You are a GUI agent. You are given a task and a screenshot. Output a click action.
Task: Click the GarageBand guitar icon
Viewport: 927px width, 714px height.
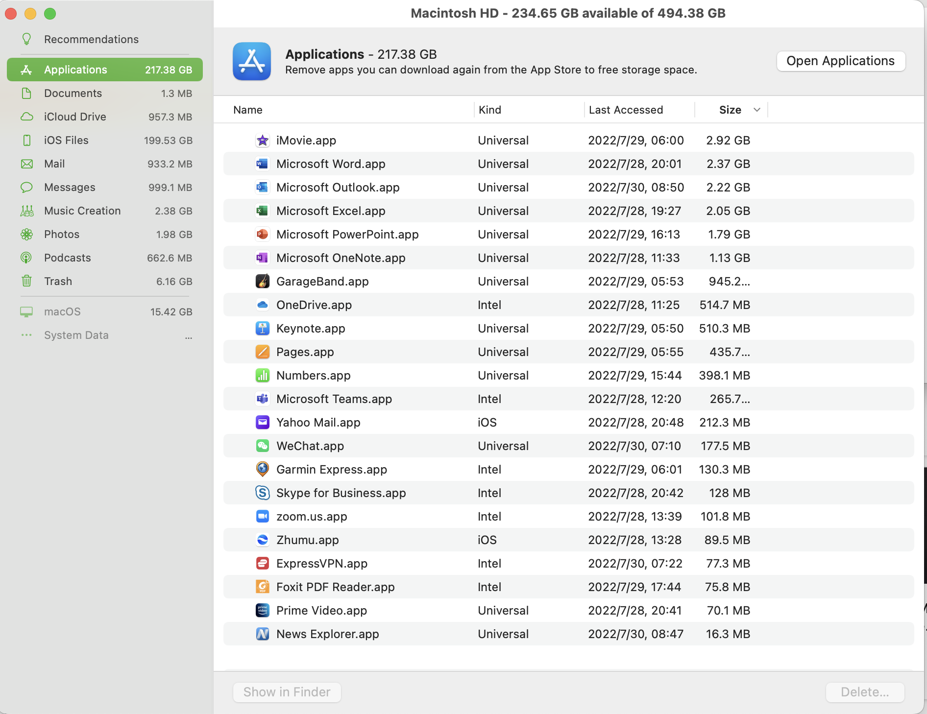click(263, 282)
